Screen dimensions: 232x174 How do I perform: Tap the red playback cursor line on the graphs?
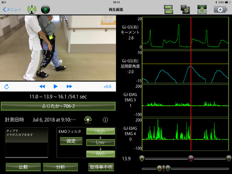click(191, 84)
